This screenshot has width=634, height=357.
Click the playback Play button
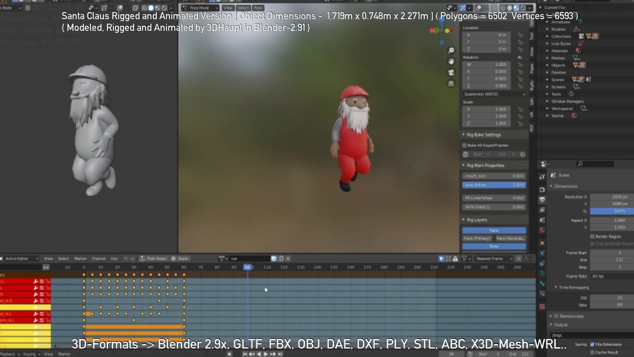tap(266, 354)
